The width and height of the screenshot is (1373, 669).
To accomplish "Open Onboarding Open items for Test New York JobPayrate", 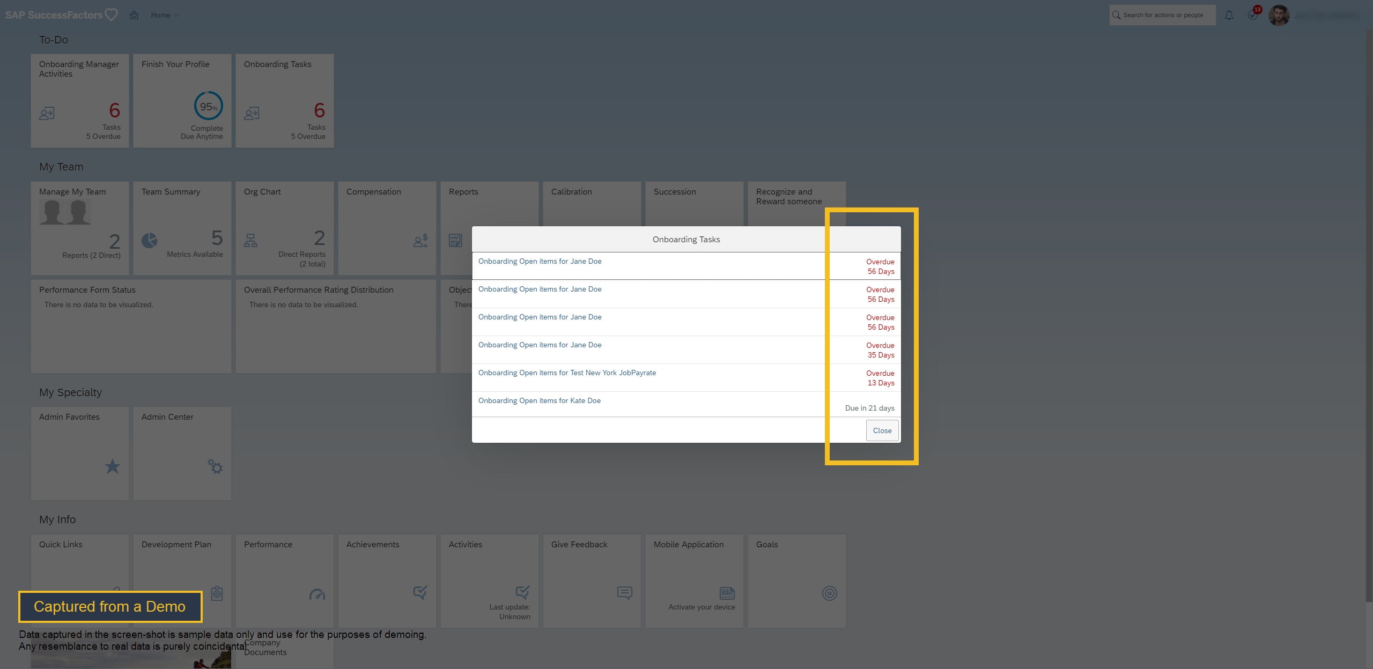I will point(567,373).
